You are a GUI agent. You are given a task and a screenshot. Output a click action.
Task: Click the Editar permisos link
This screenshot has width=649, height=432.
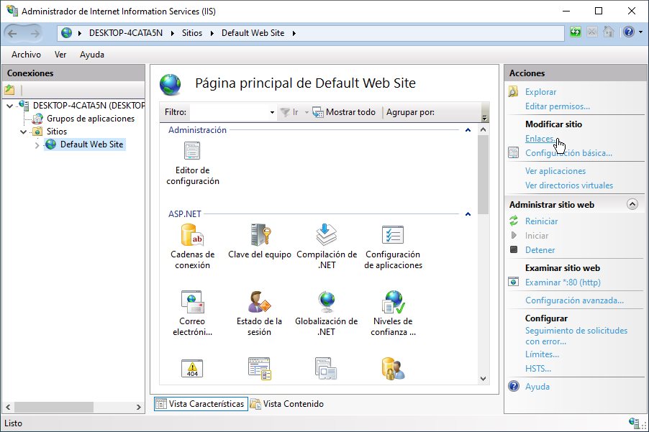point(558,106)
